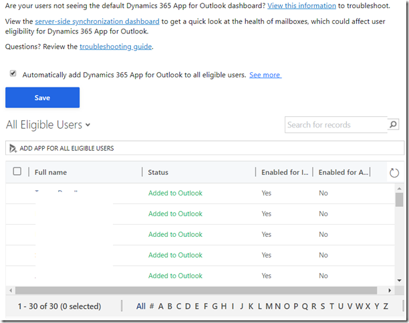Filter records by letter M
Screen dimensions: 409x323
pos(269,306)
